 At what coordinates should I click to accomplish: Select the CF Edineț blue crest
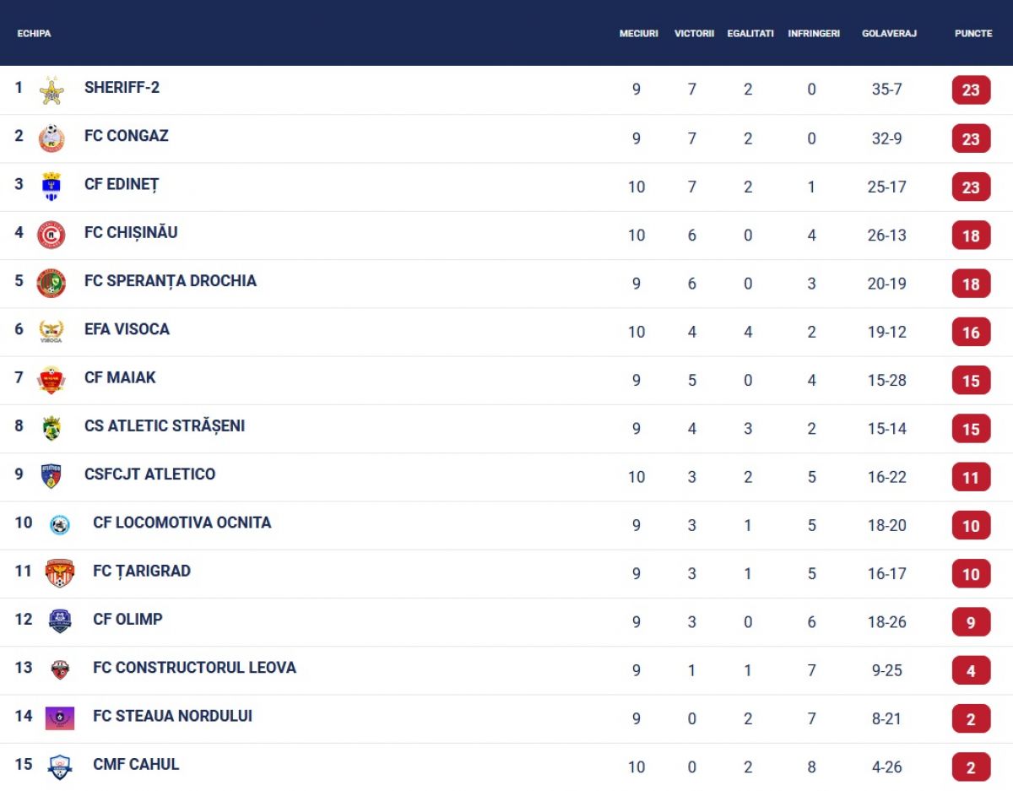coord(51,187)
